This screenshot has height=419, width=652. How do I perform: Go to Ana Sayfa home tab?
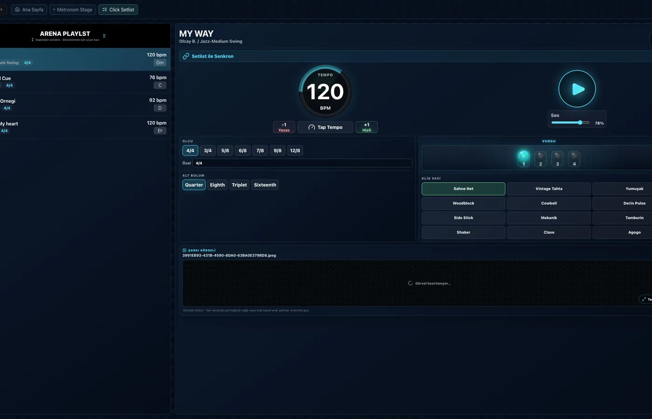[29, 9]
